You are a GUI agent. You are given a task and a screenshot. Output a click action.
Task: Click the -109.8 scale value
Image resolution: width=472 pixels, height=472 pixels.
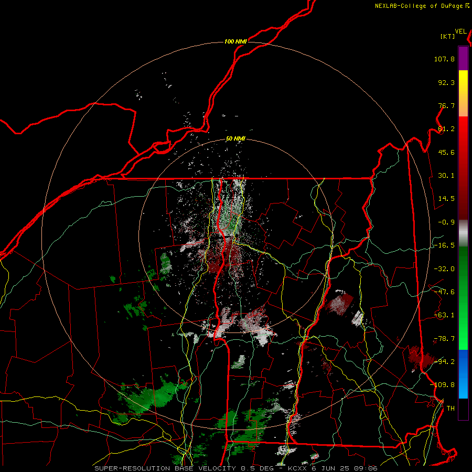442,385
